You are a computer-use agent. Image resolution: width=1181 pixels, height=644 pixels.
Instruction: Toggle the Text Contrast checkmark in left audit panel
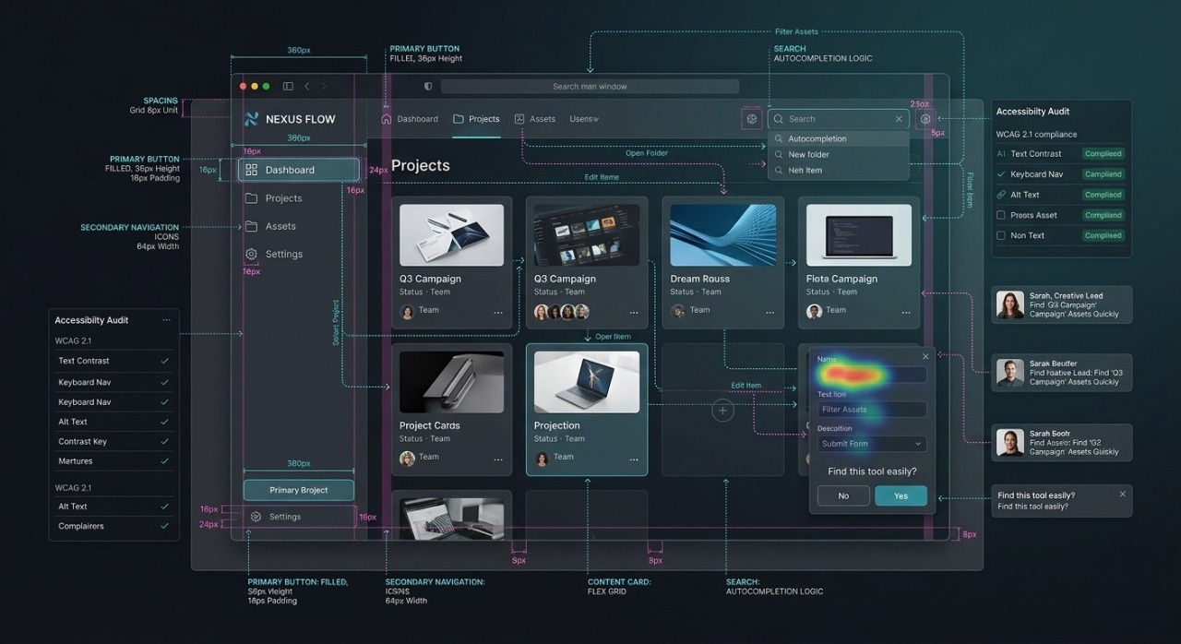pyautogui.click(x=165, y=361)
